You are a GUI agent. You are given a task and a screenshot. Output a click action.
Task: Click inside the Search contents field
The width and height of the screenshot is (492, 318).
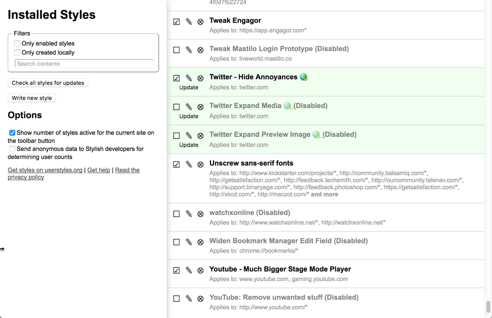click(x=84, y=64)
